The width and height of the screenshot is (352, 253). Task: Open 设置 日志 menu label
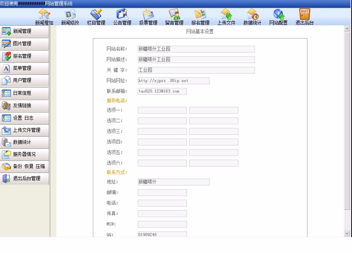pos(23,118)
